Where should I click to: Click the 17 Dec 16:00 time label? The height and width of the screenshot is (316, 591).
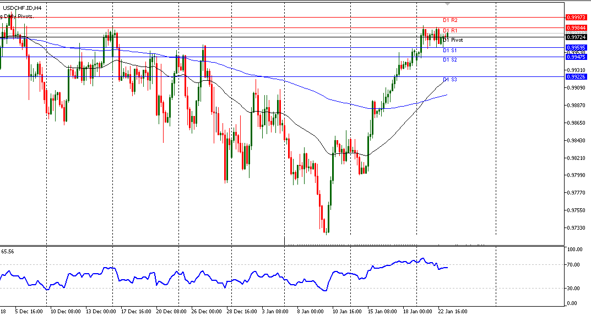click(136, 312)
